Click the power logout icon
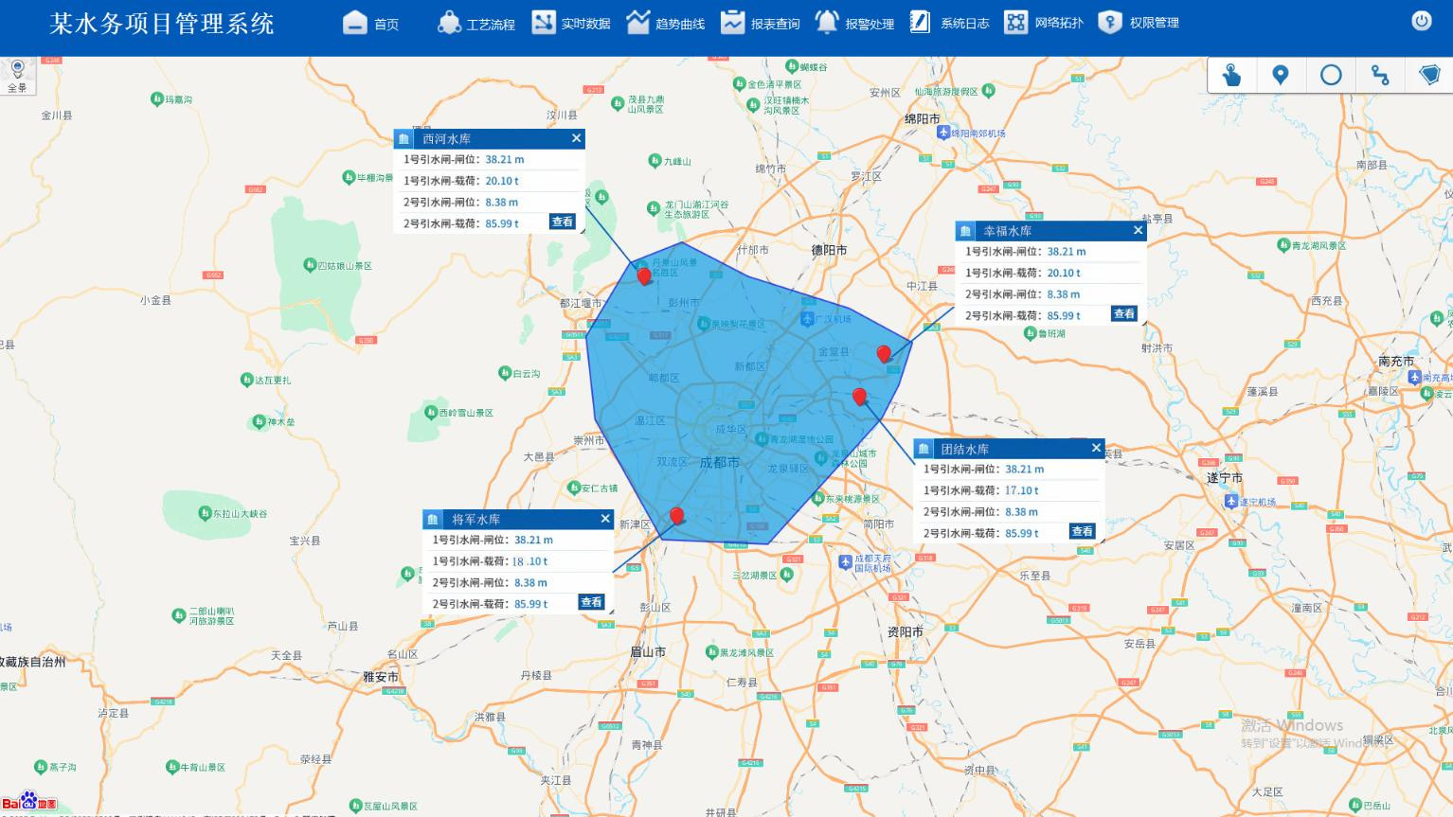This screenshot has width=1453, height=817. [x=1421, y=22]
